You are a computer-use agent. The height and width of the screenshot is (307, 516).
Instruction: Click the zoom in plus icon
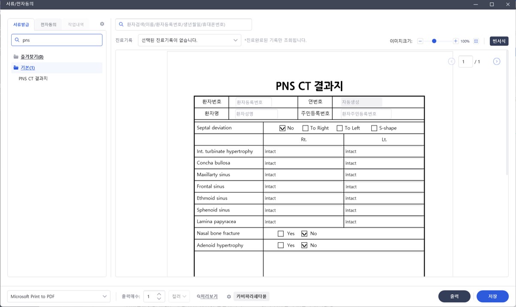456,41
